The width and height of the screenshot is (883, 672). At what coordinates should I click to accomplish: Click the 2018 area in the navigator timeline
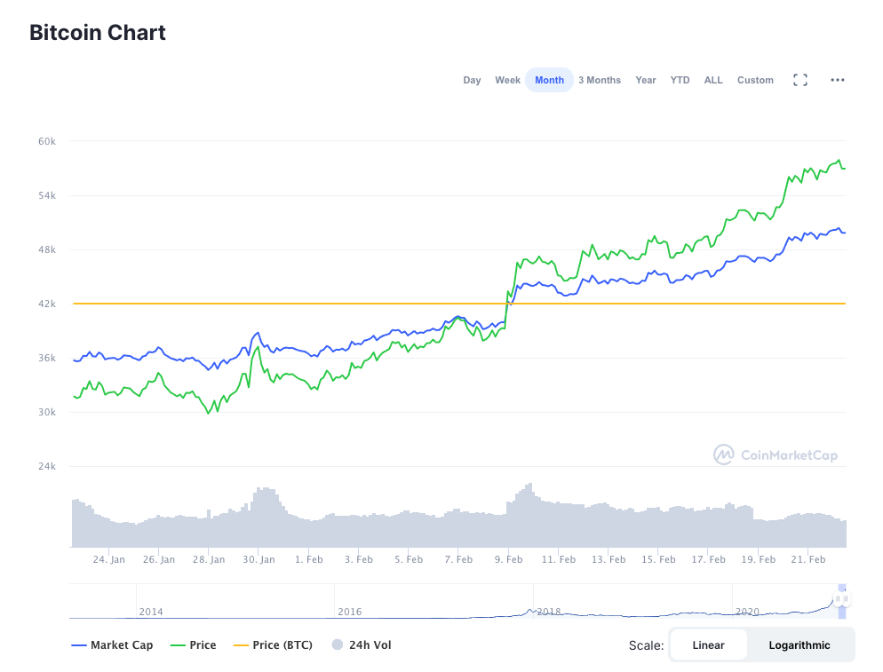click(548, 612)
